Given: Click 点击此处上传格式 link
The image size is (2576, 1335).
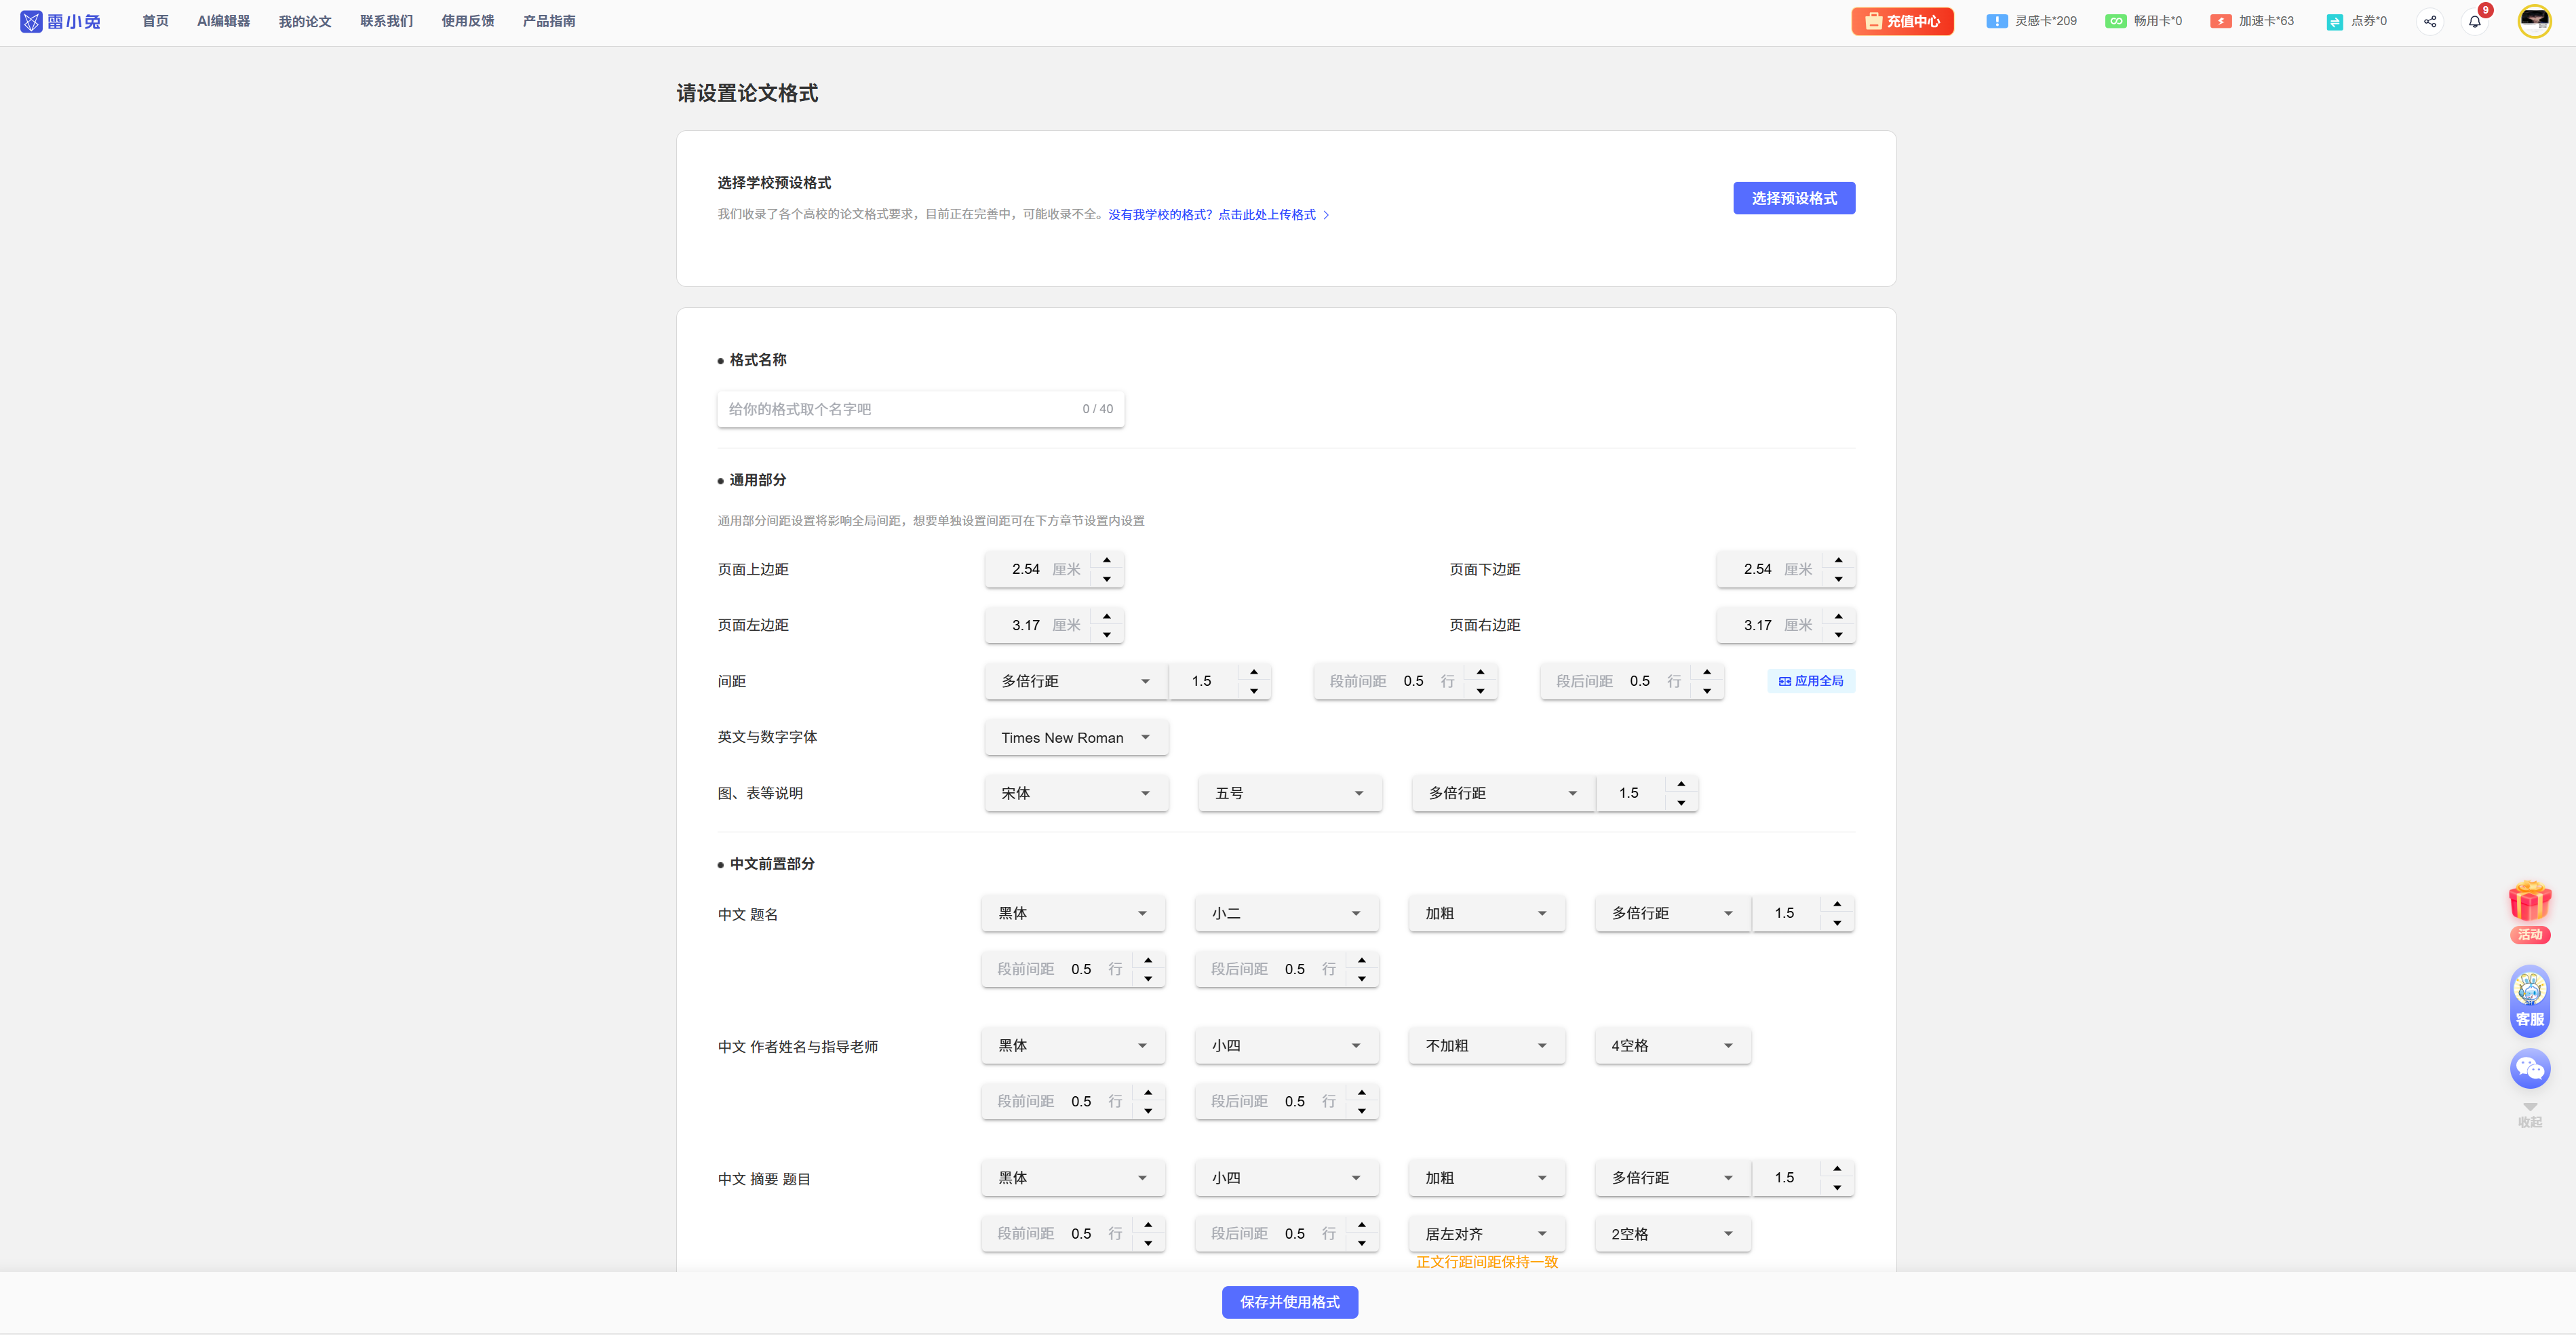Looking at the screenshot, I should pyautogui.click(x=1266, y=215).
